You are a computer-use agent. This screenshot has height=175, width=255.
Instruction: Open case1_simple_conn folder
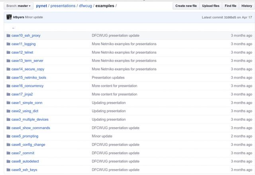(x=27, y=103)
